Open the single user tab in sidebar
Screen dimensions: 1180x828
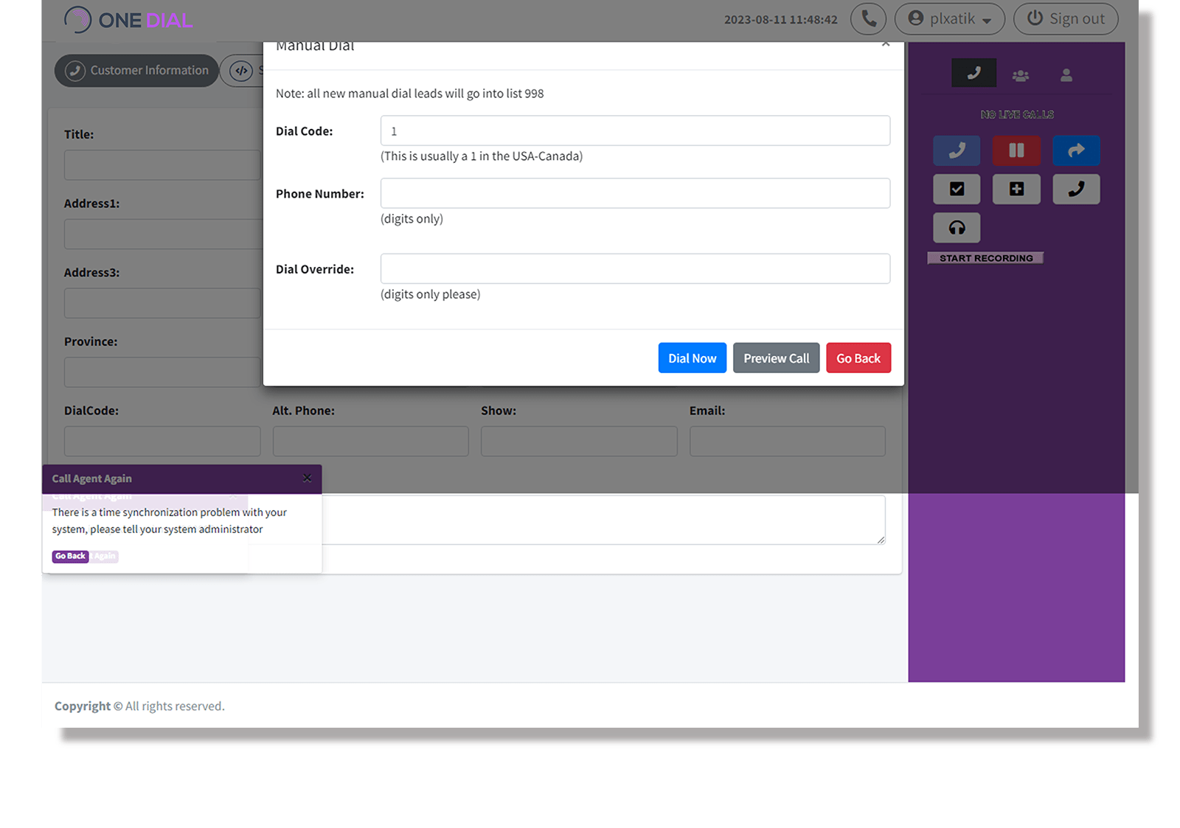[1066, 75]
